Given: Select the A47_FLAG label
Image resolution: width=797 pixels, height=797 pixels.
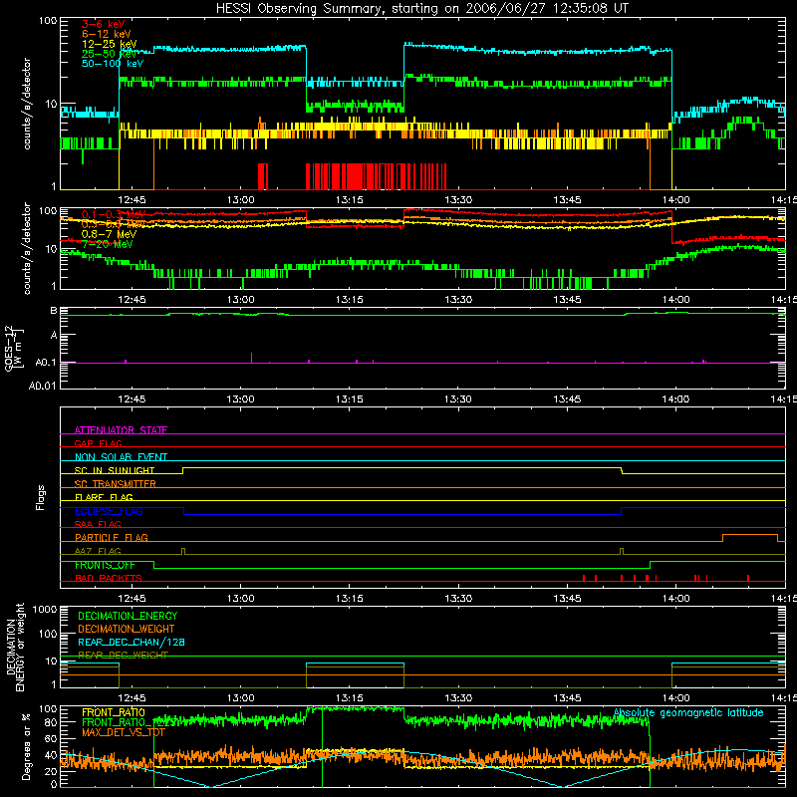Looking at the screenshot, I should [98, 551].
